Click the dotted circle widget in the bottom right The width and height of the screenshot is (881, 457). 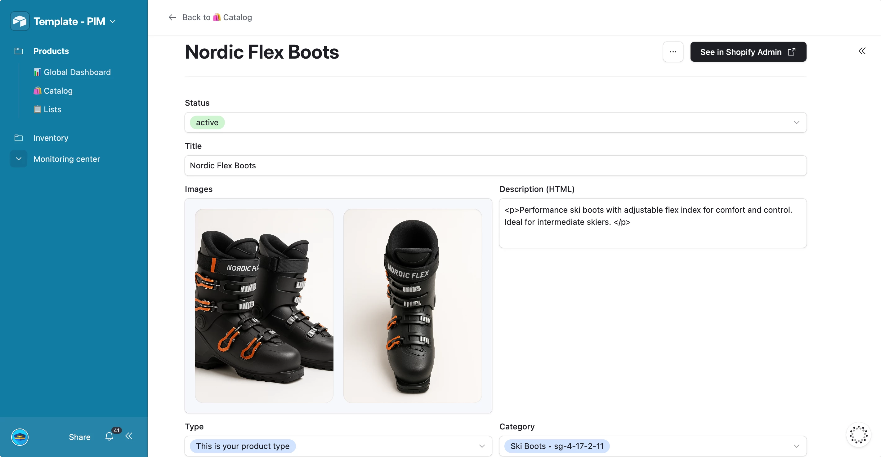(x=858, y=434)
